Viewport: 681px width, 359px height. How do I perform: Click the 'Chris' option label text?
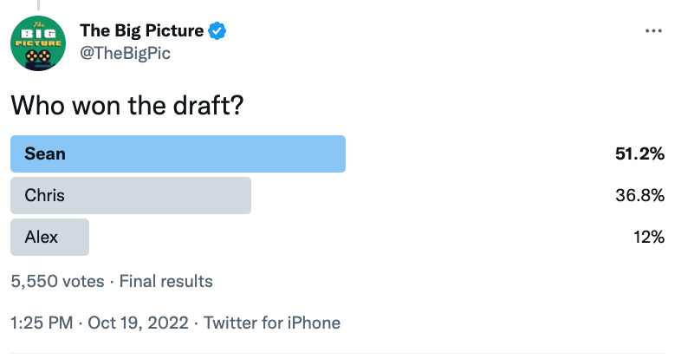coord(44,196)
